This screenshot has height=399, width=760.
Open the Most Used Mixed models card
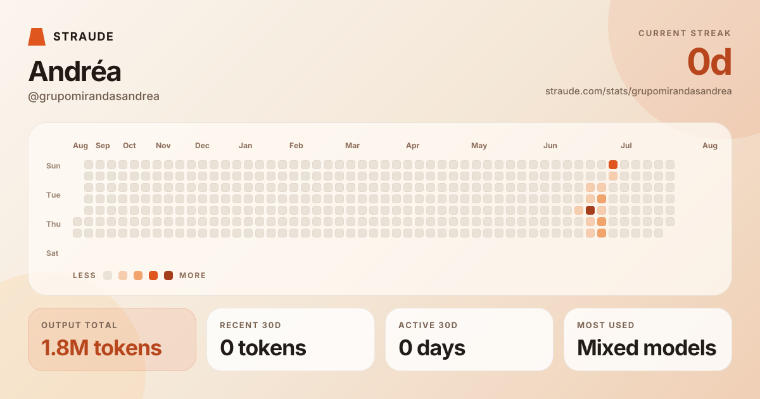(648, 339)
